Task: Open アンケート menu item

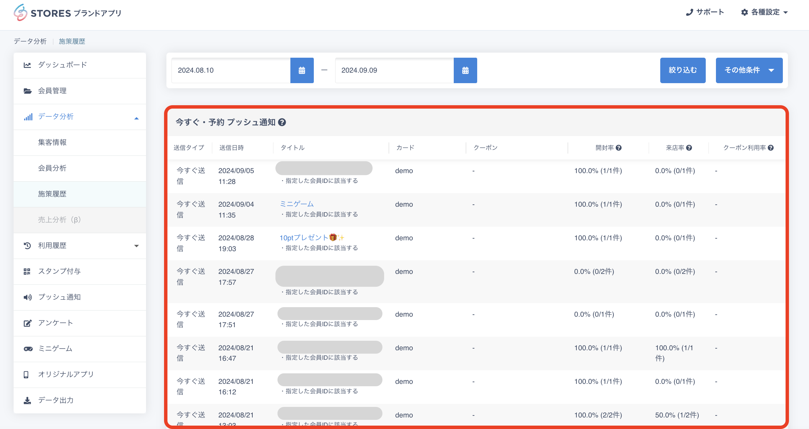Action: [80, 323]
